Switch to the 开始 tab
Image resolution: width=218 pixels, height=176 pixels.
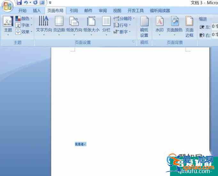22,11
